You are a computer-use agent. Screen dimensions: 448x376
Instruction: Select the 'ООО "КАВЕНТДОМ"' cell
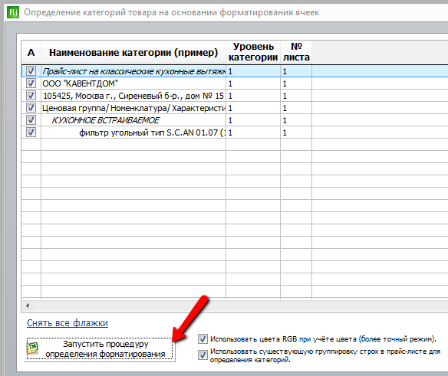point(133,83)
